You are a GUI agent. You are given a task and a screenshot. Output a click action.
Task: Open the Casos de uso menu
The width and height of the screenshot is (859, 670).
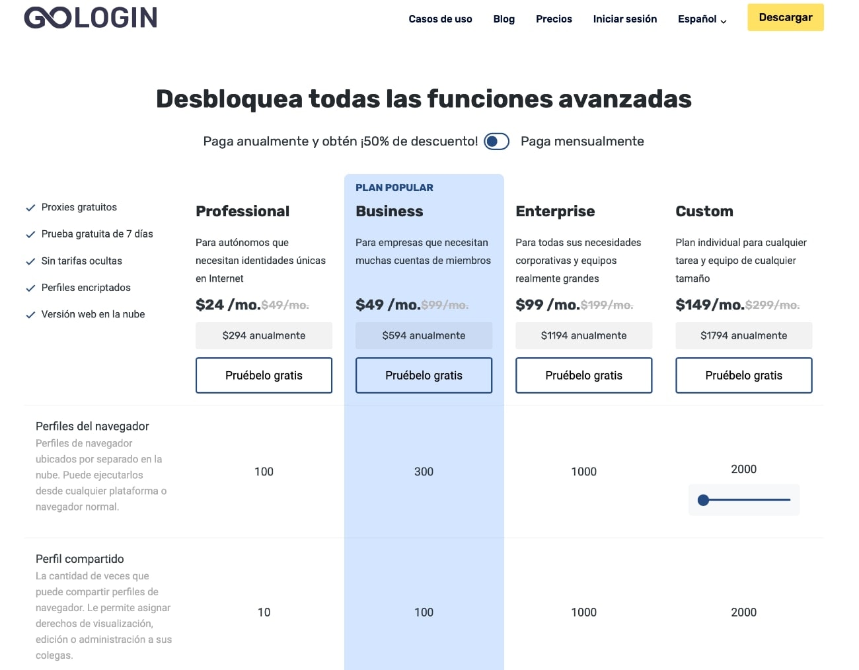440,19
